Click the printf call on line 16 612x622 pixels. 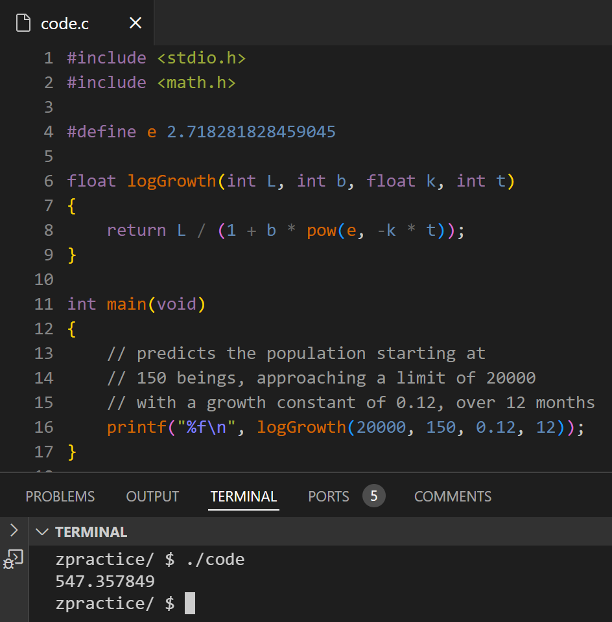(137, 427)
